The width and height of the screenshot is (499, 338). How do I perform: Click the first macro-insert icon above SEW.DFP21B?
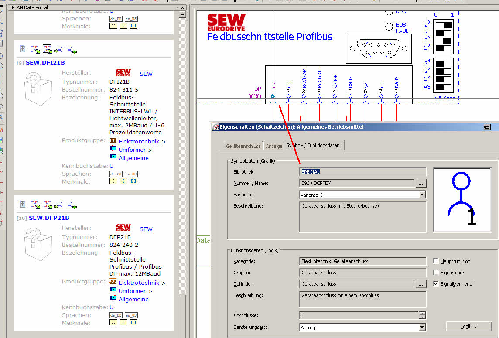pos(36,205)
